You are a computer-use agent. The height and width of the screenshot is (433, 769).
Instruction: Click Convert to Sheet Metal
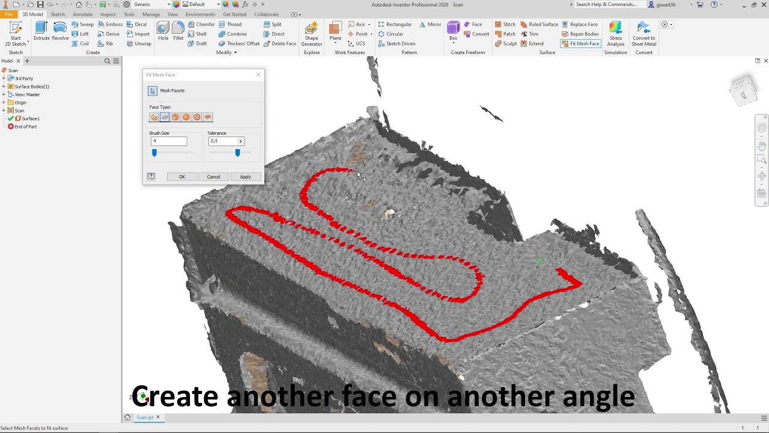pyautogui.click(x=643, y=34)
